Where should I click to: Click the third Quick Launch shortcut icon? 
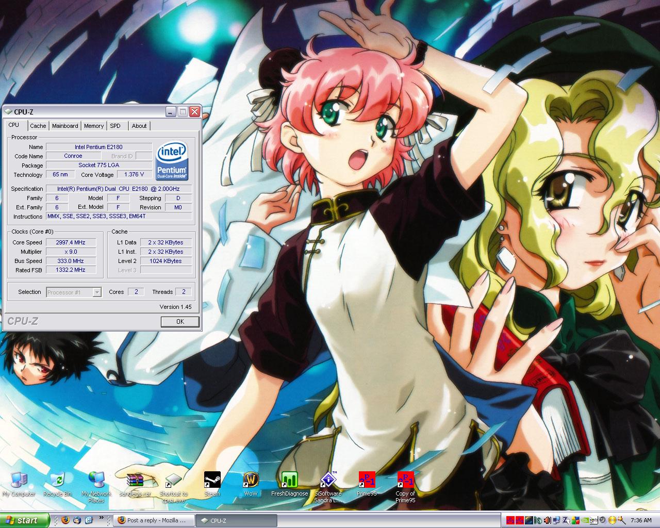point(89,520)
